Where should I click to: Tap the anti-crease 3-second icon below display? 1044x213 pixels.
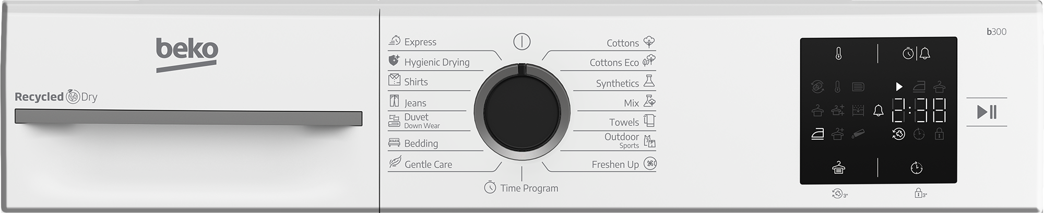coord(840,194)
